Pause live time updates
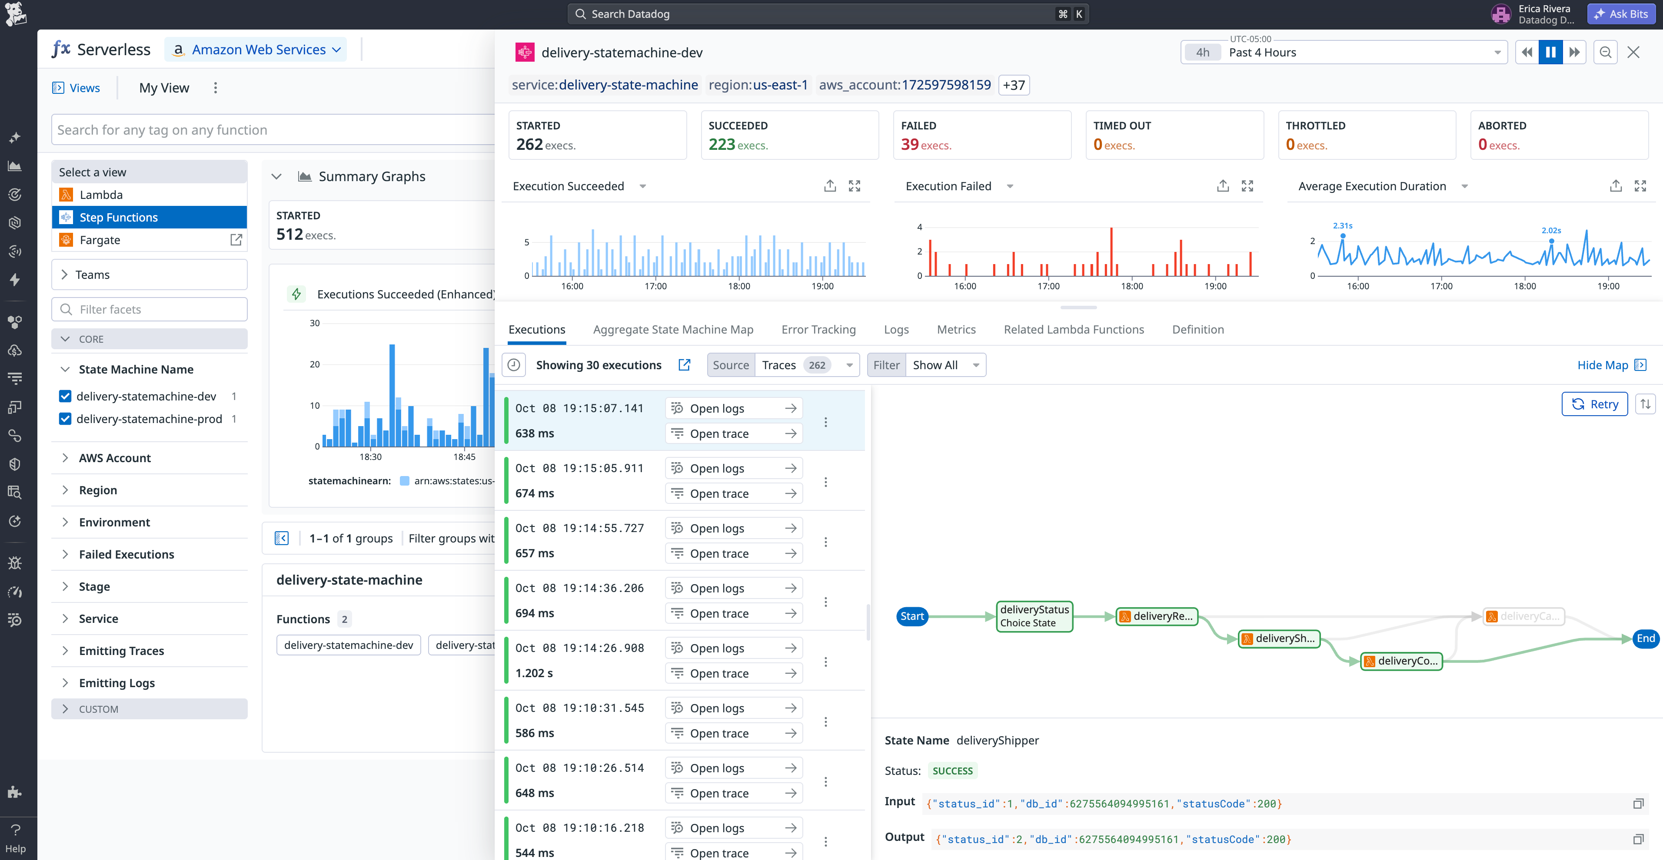Viewport: 1663px width, 860px height. (1551, 52)
